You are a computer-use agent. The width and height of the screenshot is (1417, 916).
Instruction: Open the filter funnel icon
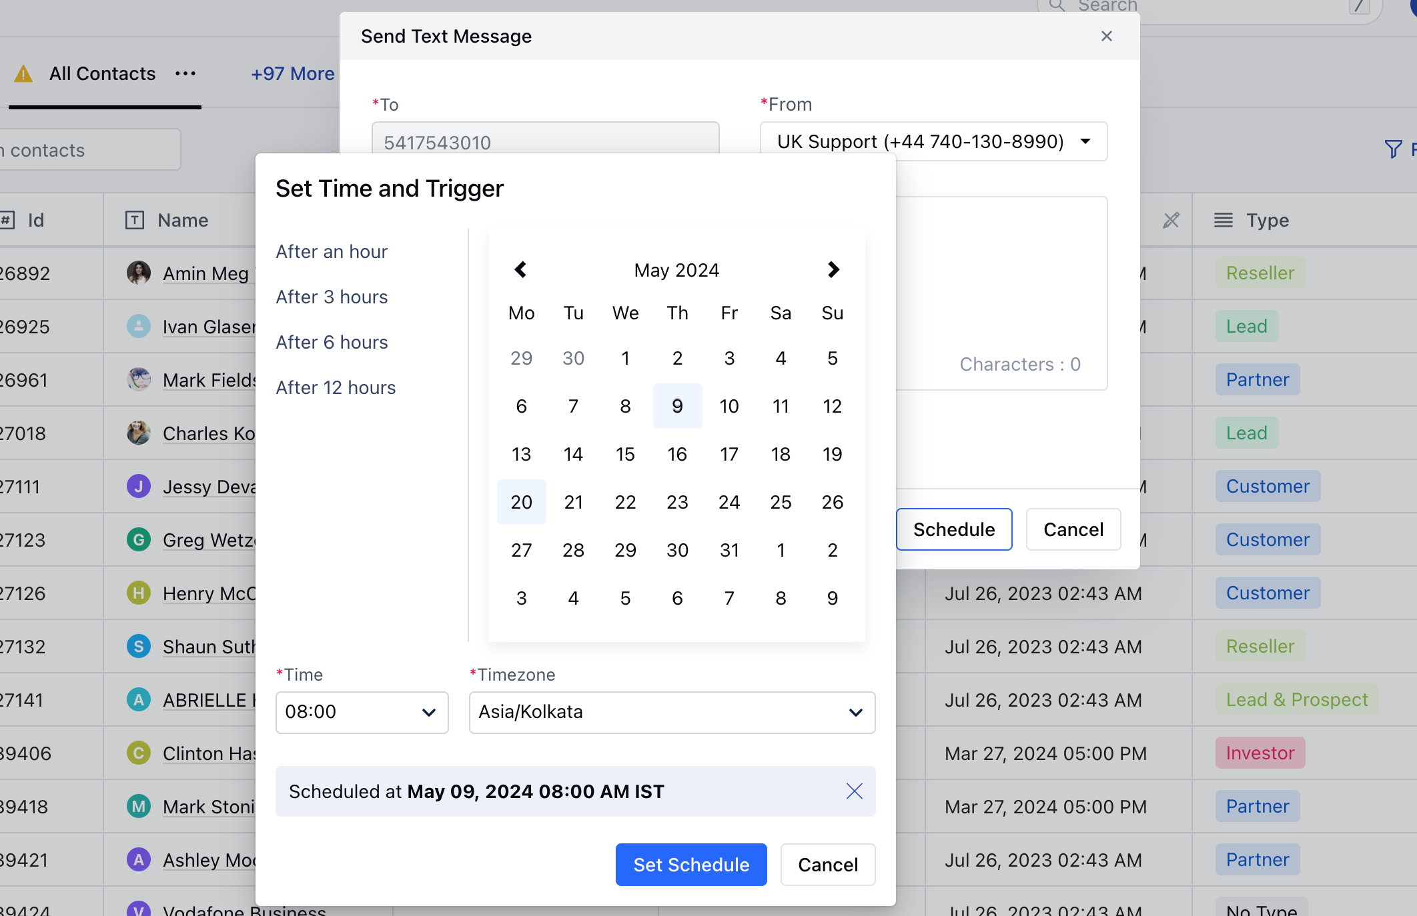[1393, 149]
